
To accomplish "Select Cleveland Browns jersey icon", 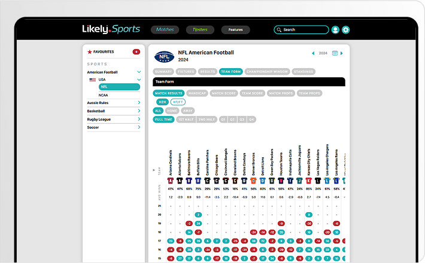I will coord(235,181).
